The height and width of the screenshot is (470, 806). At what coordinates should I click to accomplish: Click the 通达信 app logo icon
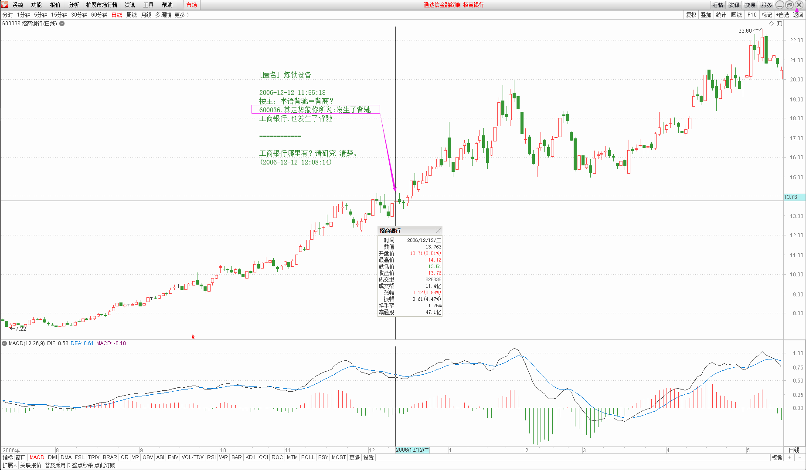(x=5, y=5)
